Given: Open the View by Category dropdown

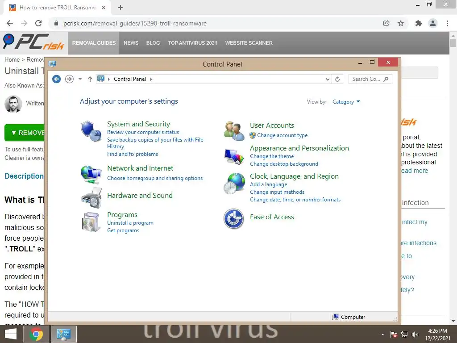Looking at the screenshot, I should pyautogui.click(x=346, y=102).
